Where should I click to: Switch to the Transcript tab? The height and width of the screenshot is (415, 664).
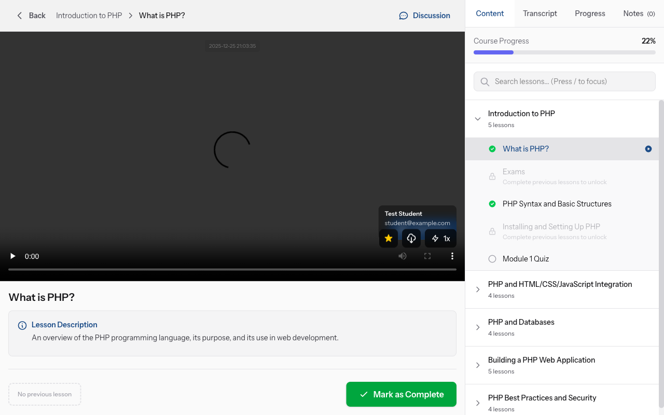click(539, 13)
